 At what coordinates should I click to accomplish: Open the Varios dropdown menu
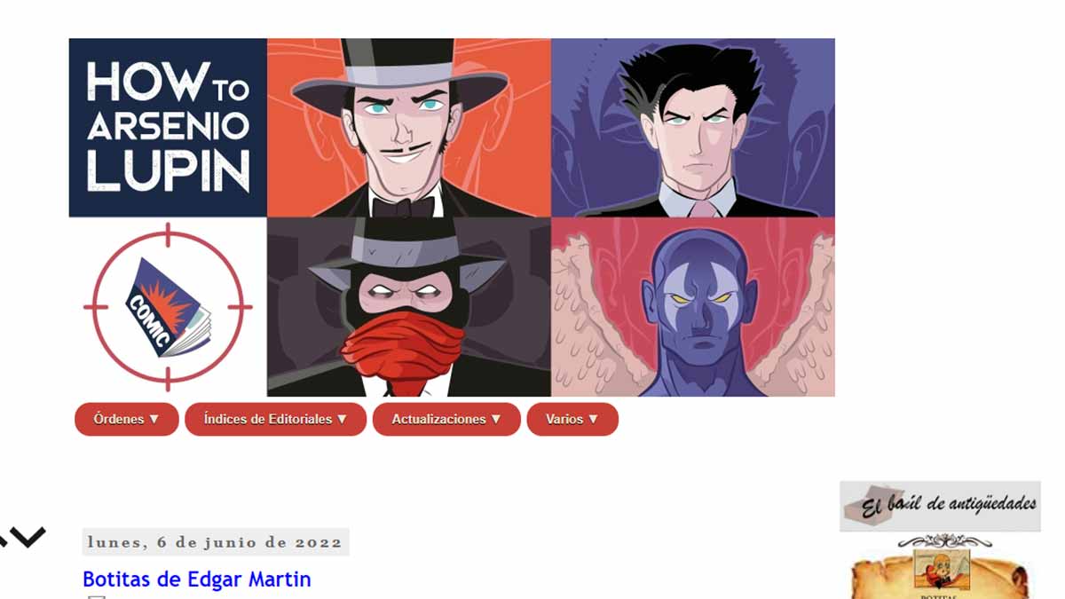(572, 419)
